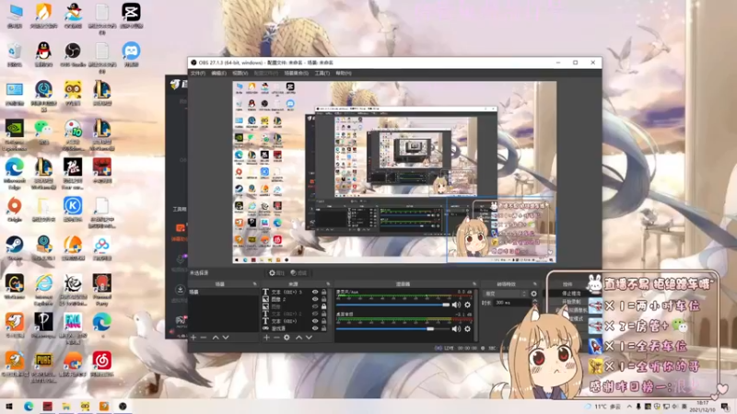Click the 开始录制 button
The height and width of the screenshot is (414, 737).
pyautogui.click(x=570, y=302)
